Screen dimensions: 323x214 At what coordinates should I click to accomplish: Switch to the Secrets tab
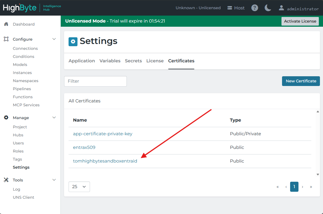(x=133, y=61)
